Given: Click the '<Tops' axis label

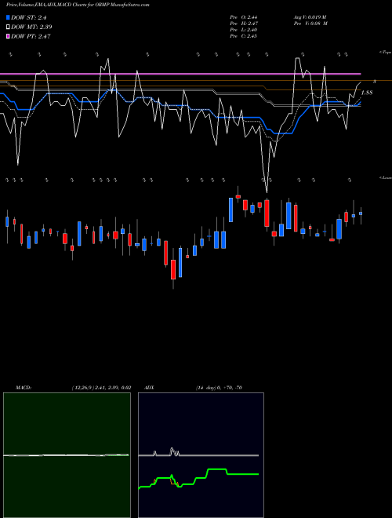Looking at the screenshot, I should tap(385, 53).
